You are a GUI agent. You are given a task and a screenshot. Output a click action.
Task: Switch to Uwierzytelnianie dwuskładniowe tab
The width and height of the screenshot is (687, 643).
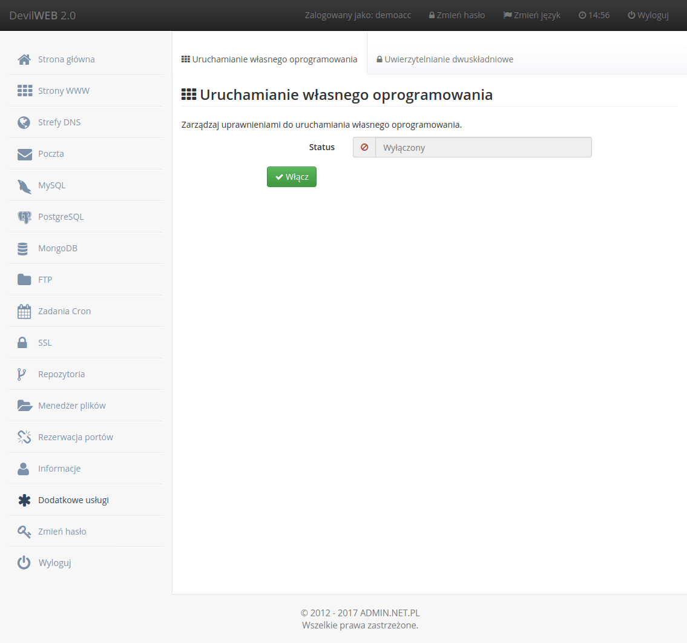click(x=445, y=59)
